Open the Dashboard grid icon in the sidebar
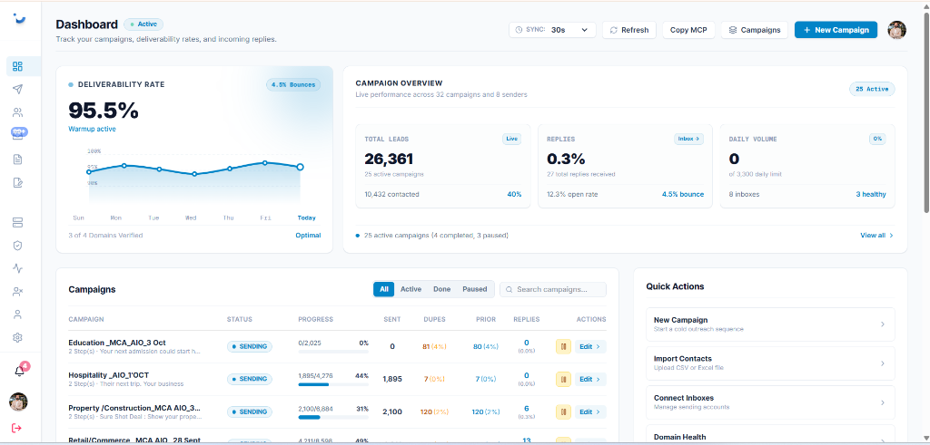Viewport: 930px width, 445px height. pyautogui.click(x=18, y=66)
